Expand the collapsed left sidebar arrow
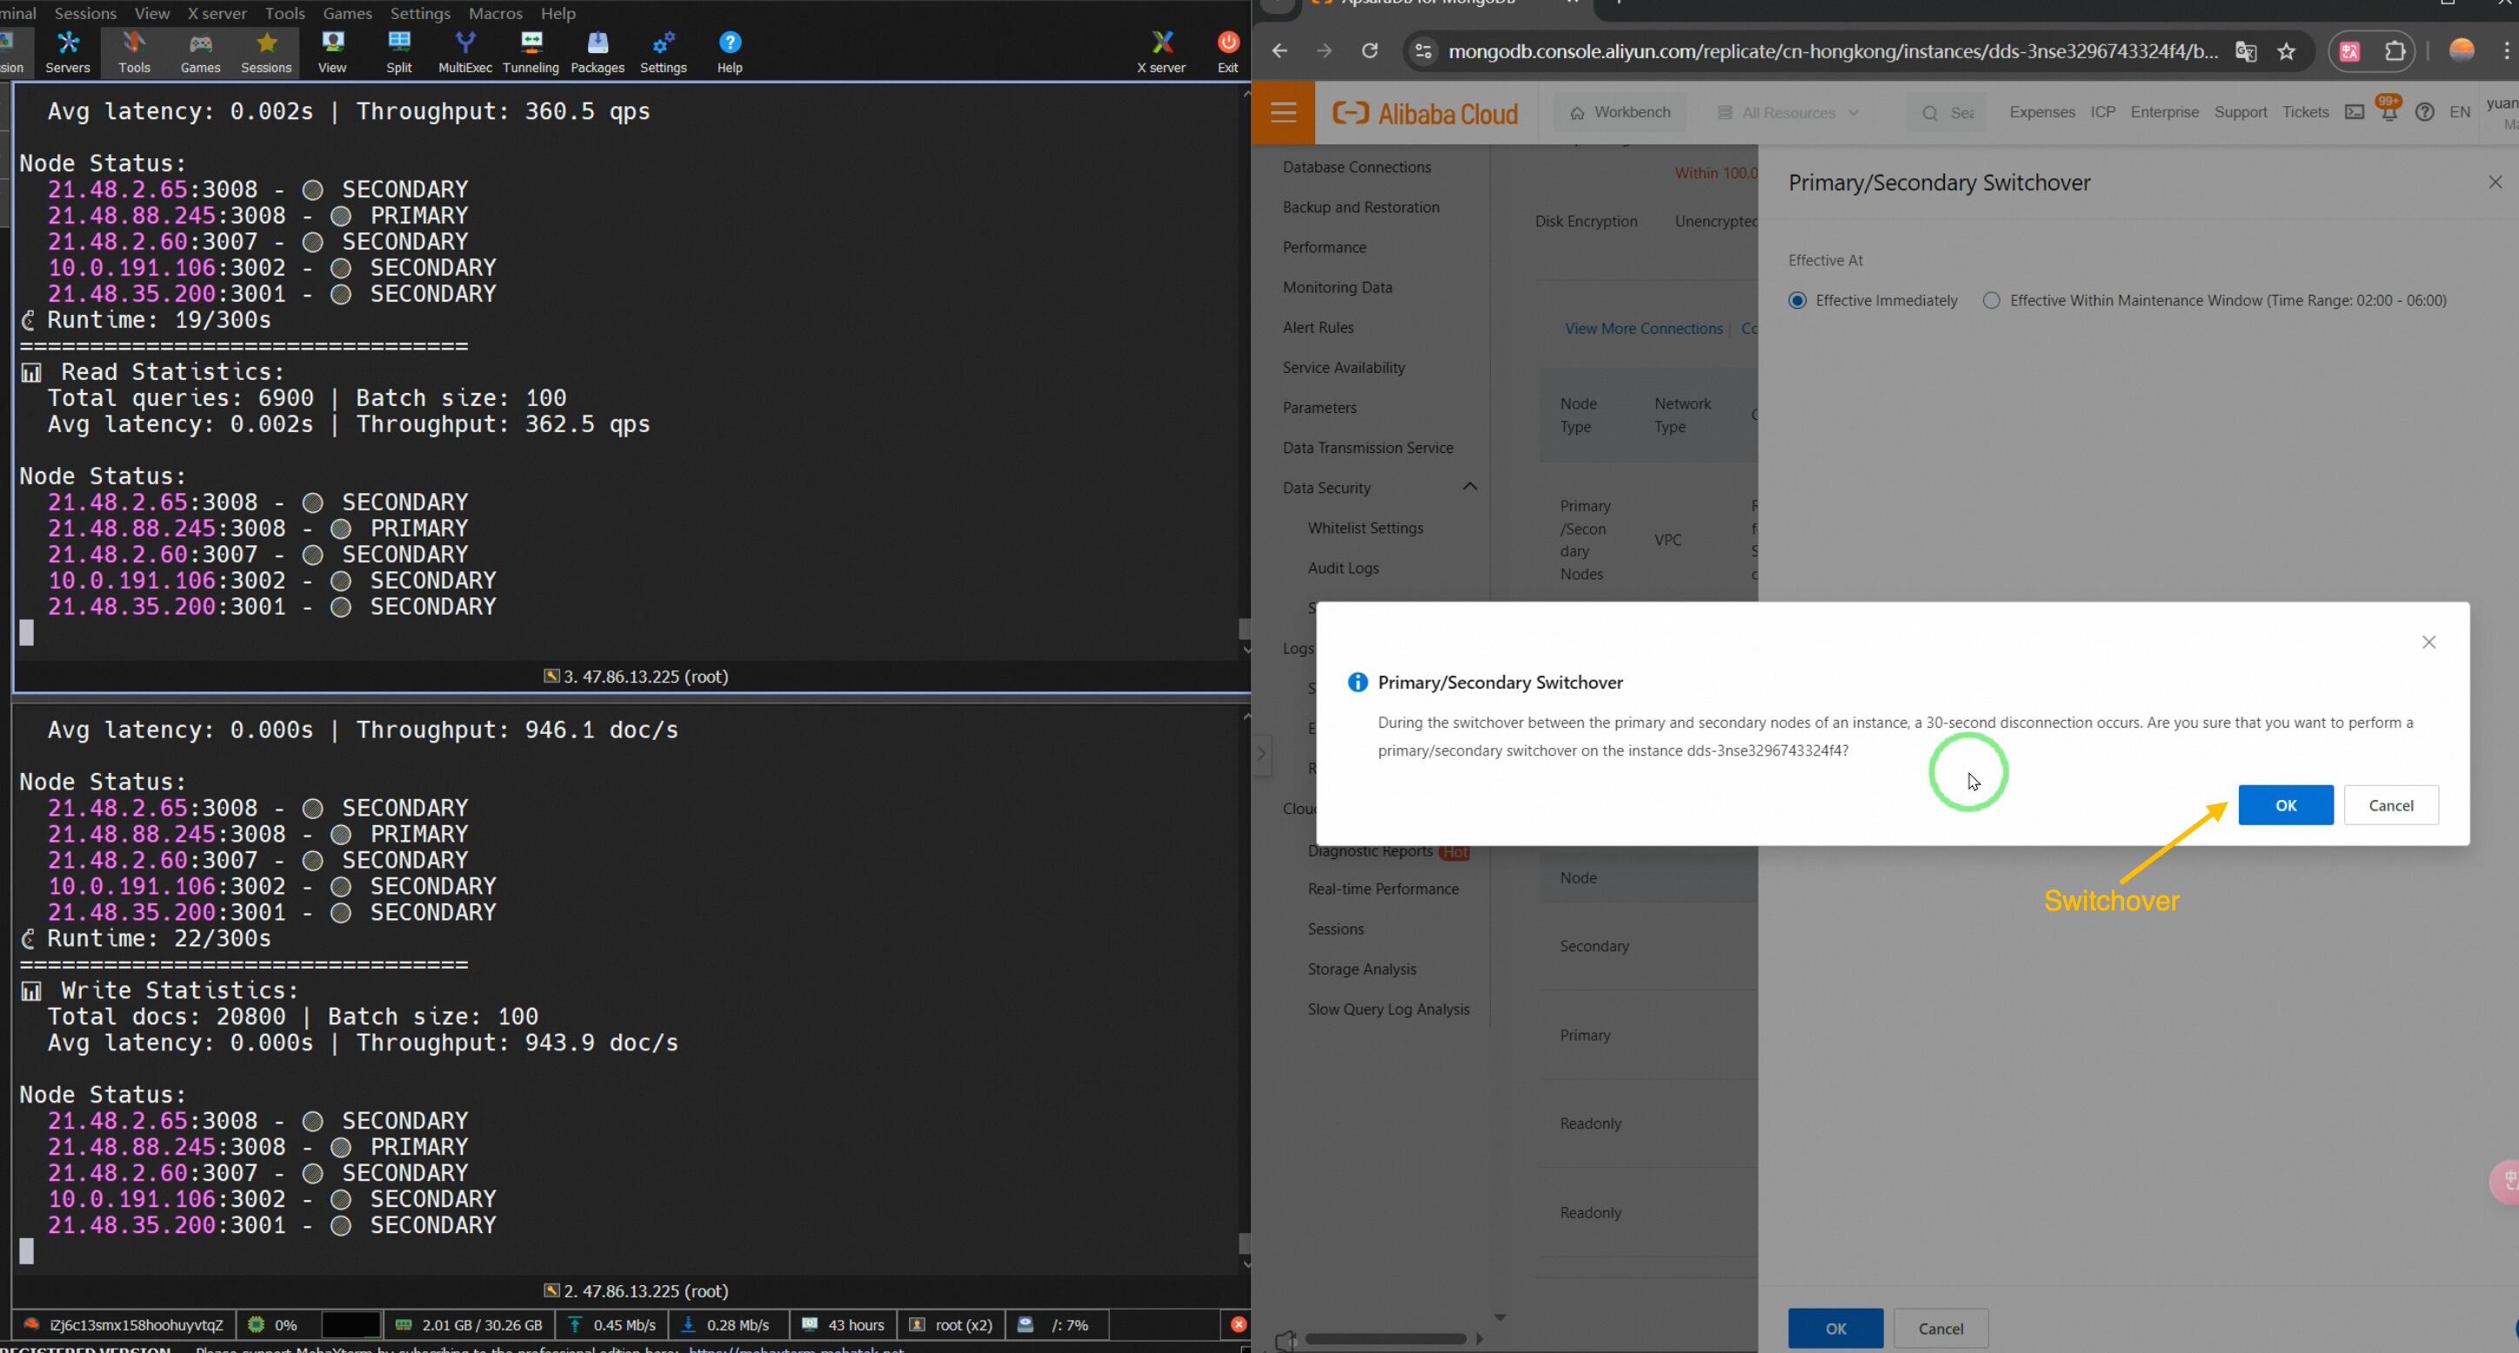This screenshot has width=2519, height=1353. (1261, 754)
